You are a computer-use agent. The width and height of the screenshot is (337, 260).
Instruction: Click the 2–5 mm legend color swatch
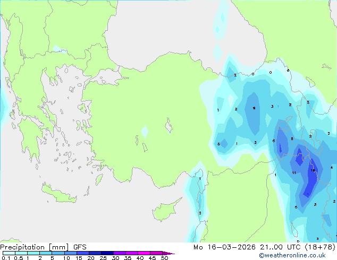click(x=46, y=253)
